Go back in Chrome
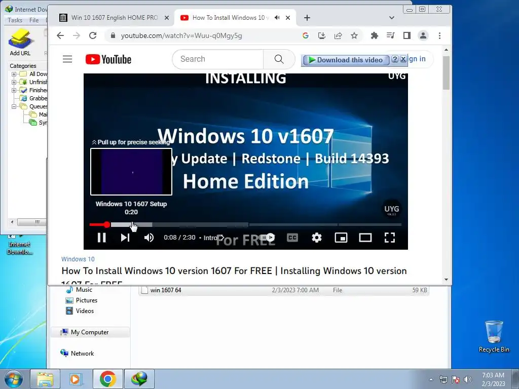This screenshot has height=389, width=519. [60, 35]
